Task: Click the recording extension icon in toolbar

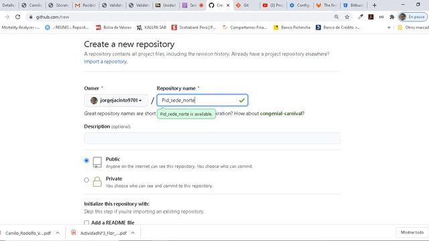Action: coord(381,17)
